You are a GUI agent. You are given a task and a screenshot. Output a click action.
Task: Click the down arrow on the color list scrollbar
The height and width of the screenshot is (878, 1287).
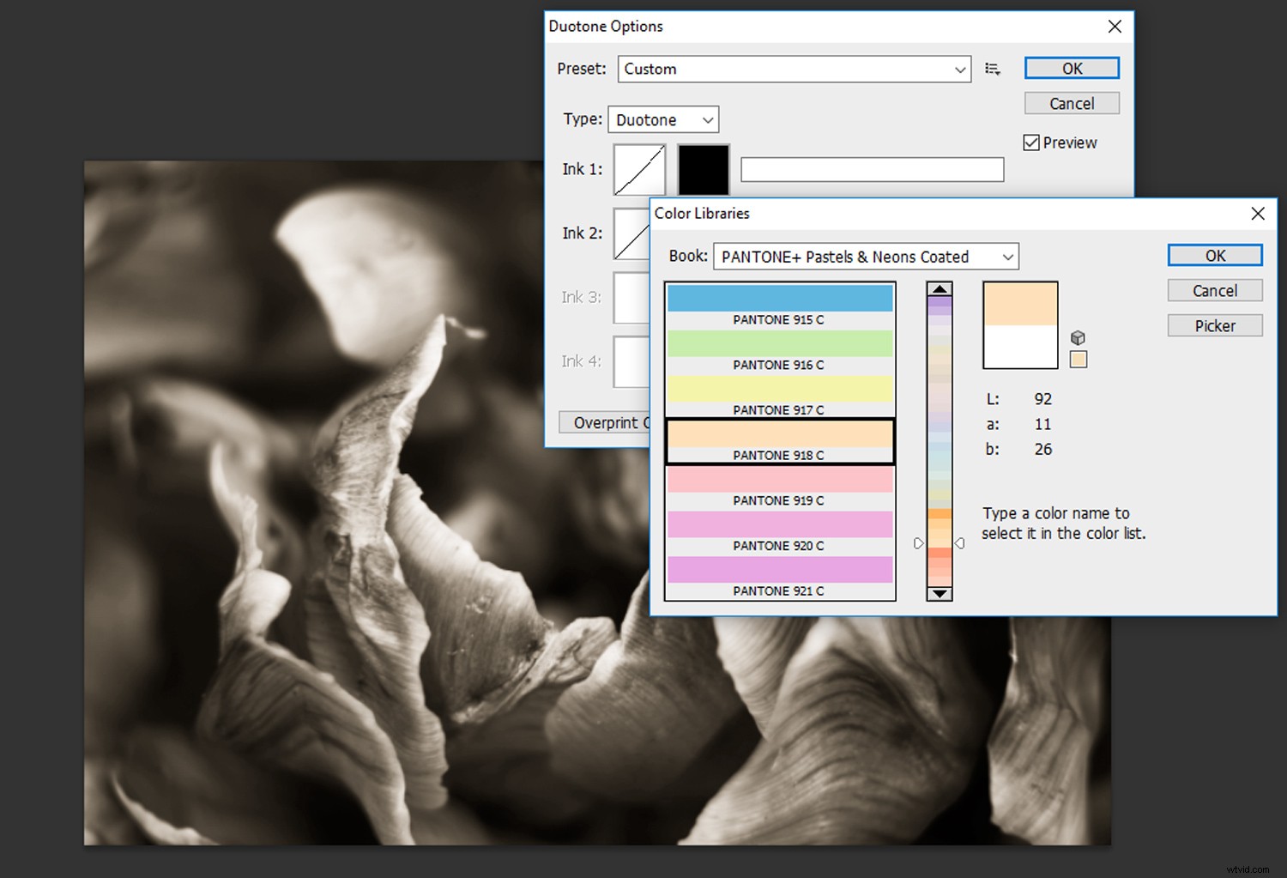(940, 594)
